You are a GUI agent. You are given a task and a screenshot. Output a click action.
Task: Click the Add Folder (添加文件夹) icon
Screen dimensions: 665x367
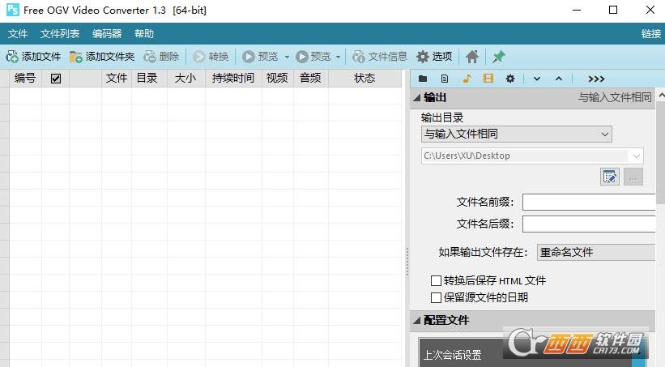point(76,57)
